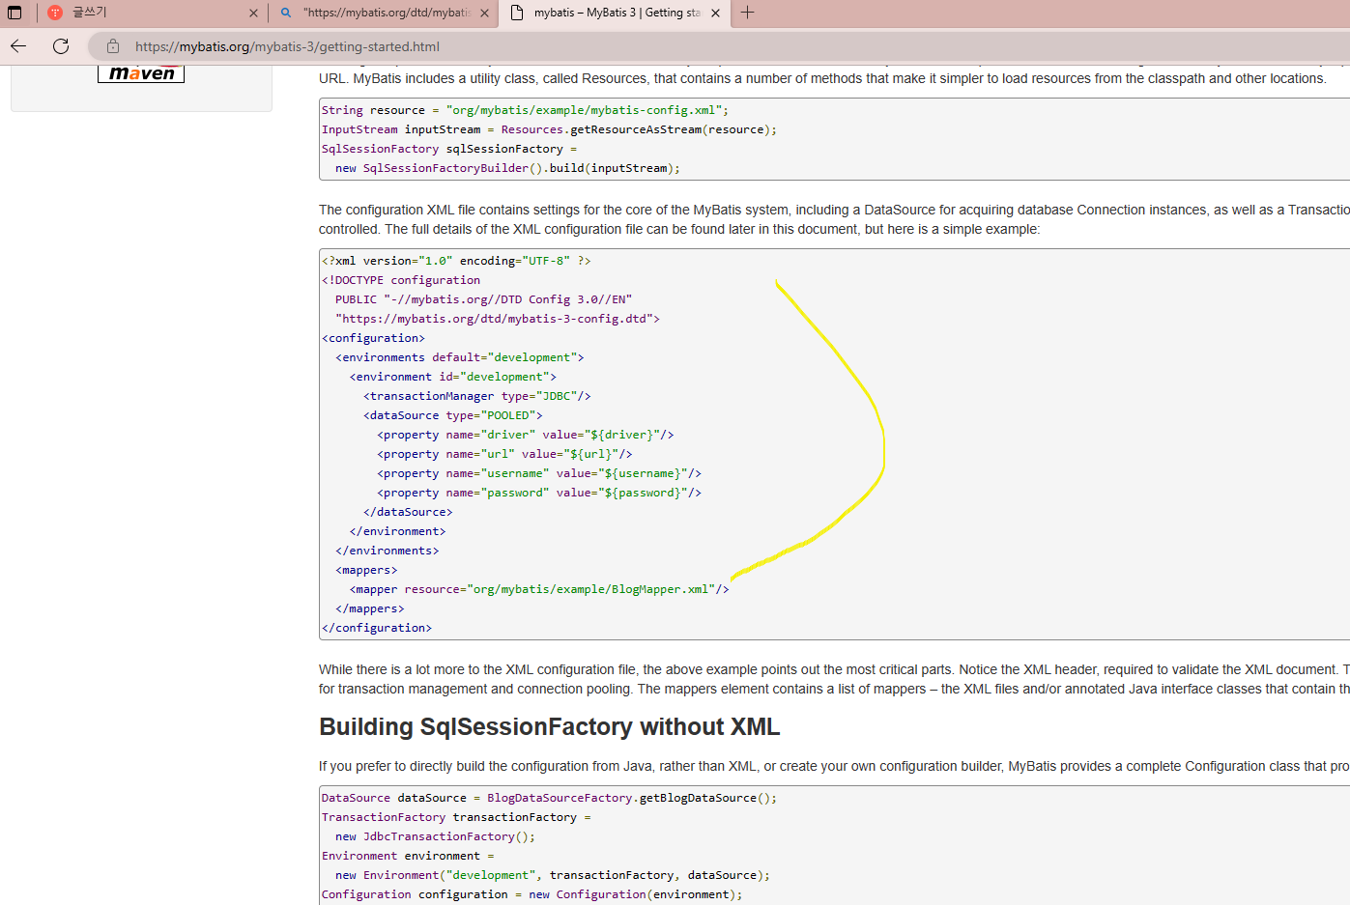Click the String resource mybatis-config.xml line

(526, 110)
